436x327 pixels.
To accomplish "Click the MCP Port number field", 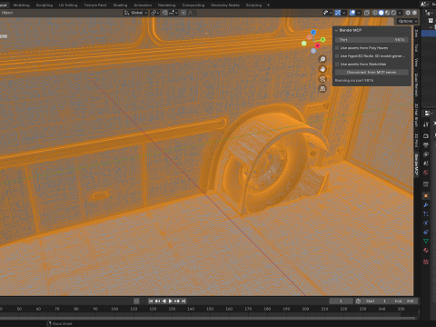I will (x=372, y=40).
